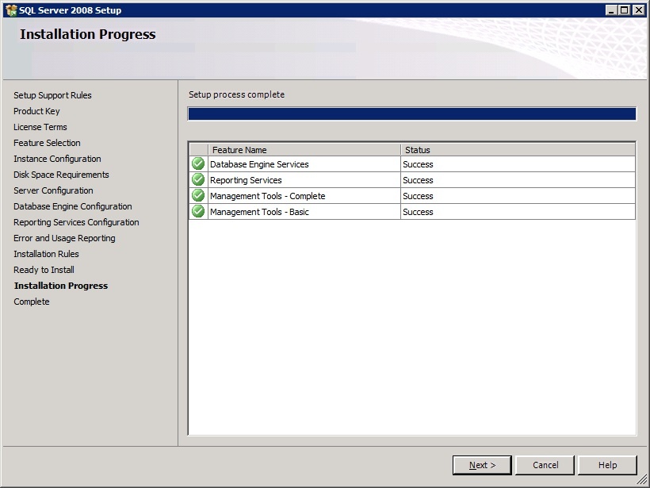Maximize the SQL Server 2008 Setup window
This screenshot has height=488, width=650.
pos(625,10)
